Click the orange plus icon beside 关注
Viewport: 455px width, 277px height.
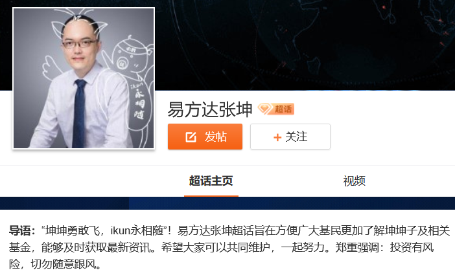tap(277, 137)
